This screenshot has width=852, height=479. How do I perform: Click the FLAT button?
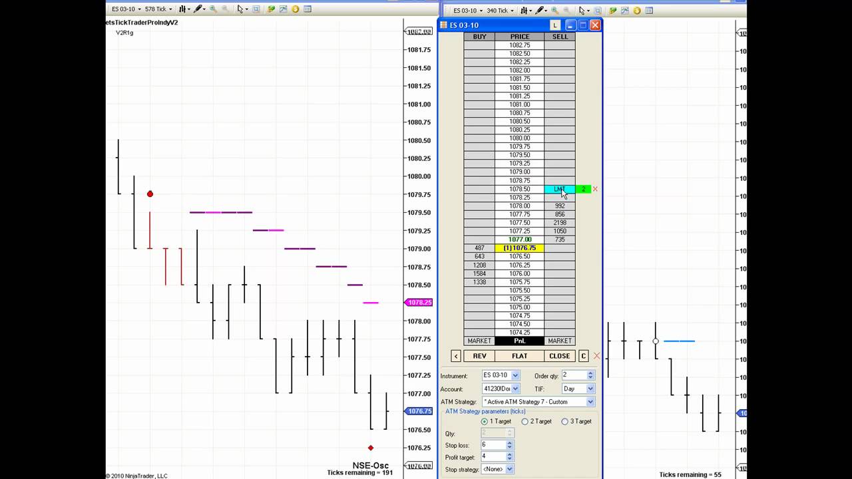pyautogui.click(x=520, y=356)
